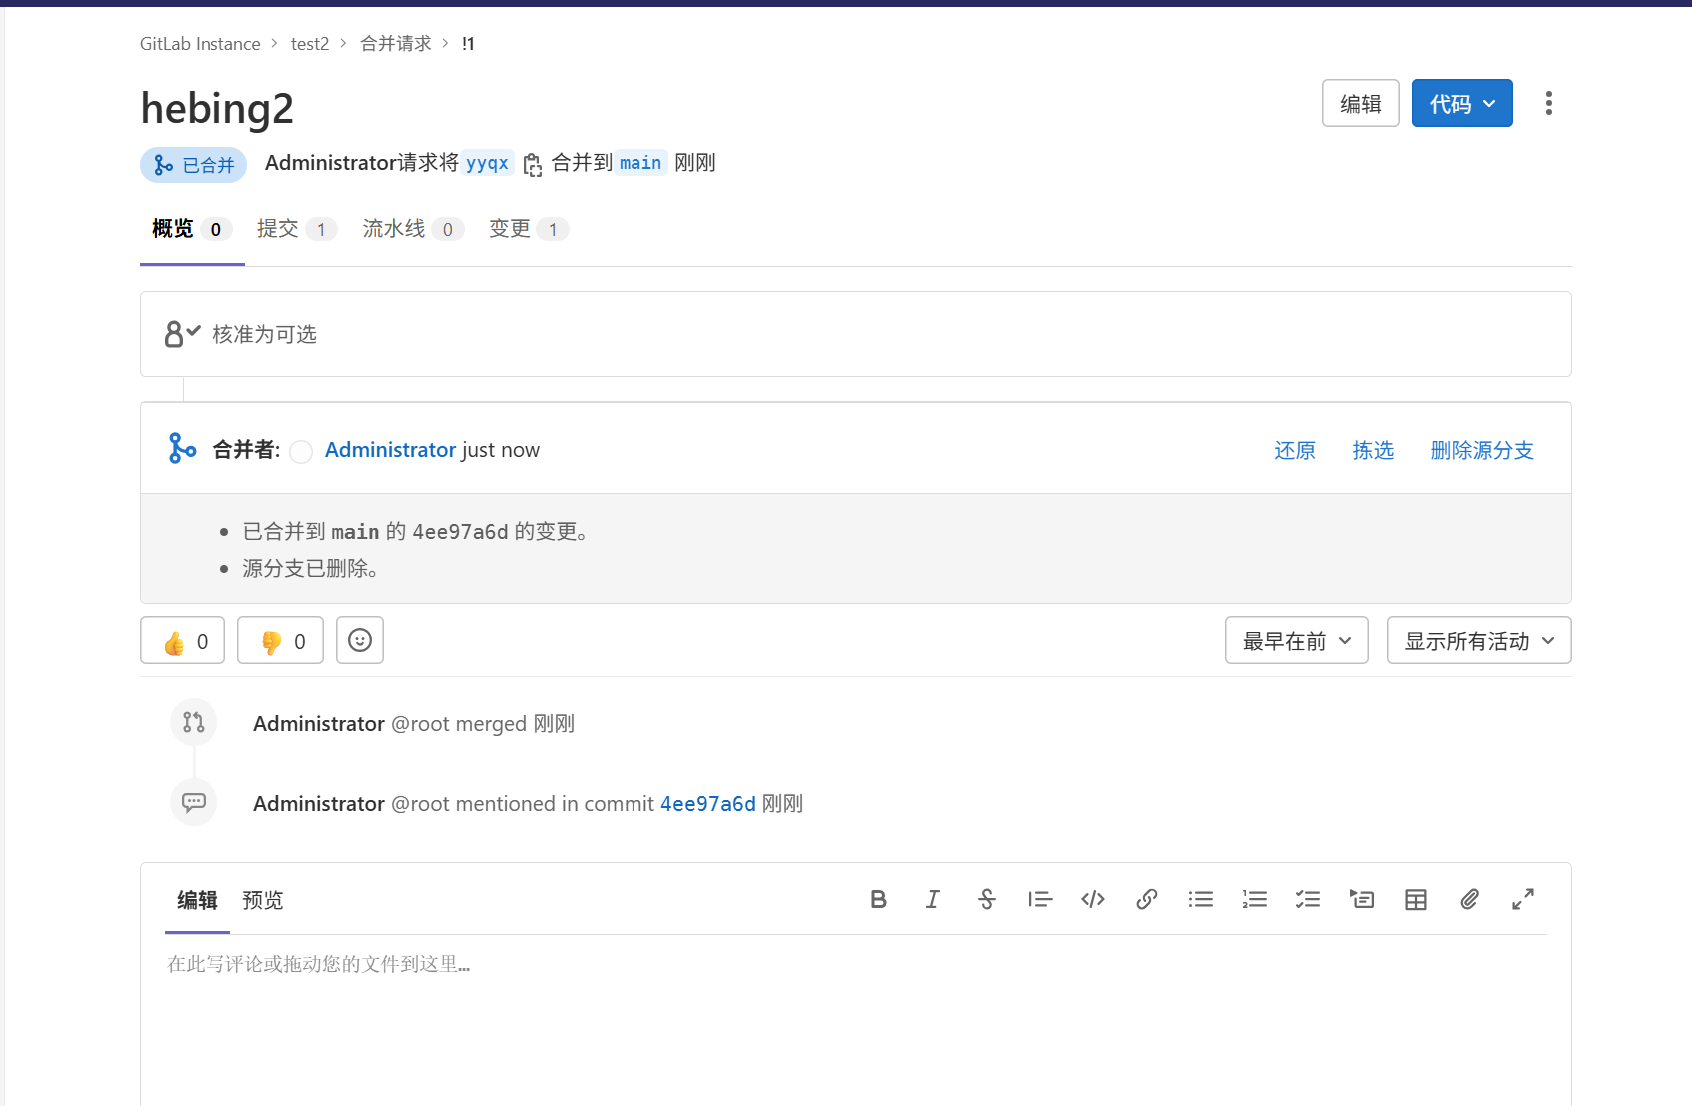1692x1106 pixels.
Task: Go to 合并请求 breadcrumb
Action: pyautogui.click(x=395, y=44)
